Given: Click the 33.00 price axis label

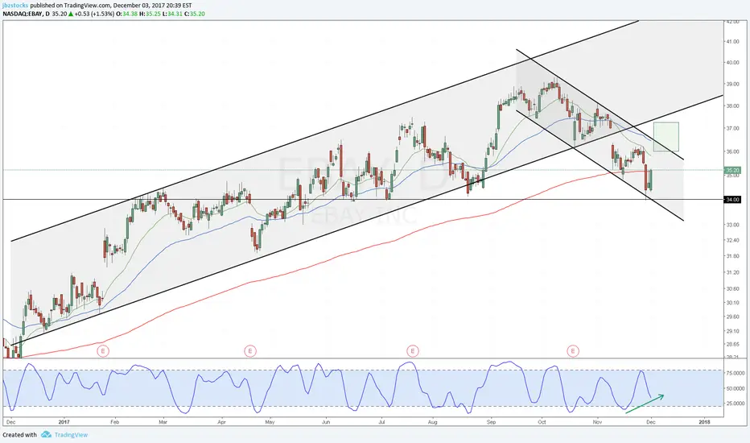Looking at the screenshot, I should pos(732,224).
